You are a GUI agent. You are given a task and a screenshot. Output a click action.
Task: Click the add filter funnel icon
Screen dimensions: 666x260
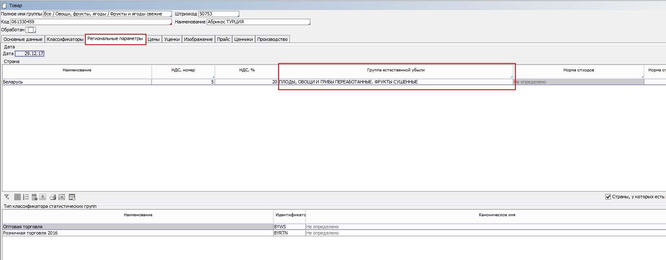(7, 197)
